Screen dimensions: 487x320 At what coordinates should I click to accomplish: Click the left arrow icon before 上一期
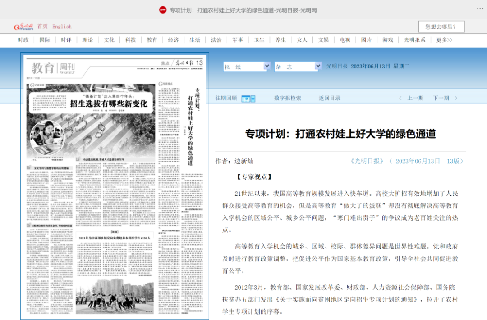tap(400, 98)
